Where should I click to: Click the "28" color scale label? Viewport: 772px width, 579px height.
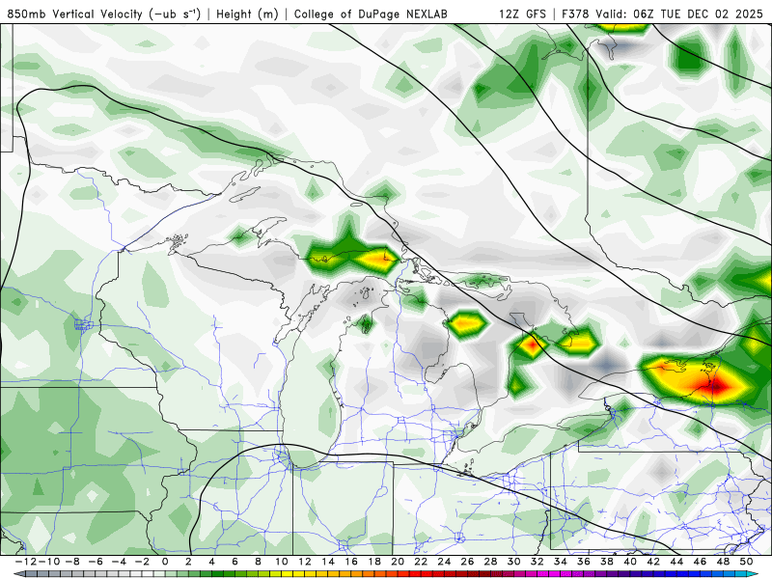(490, 562)
